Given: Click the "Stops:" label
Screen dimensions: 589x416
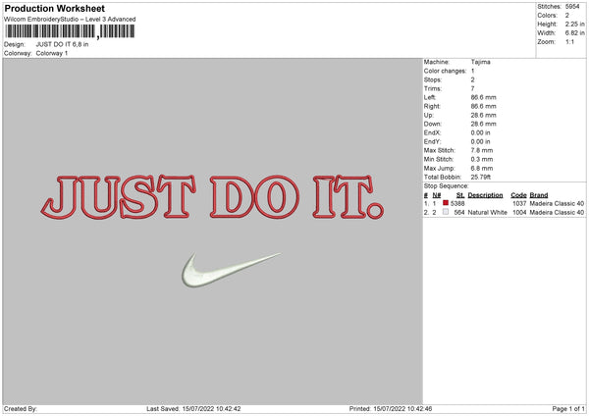Looking at the screenshot, I should coord(433,79).
